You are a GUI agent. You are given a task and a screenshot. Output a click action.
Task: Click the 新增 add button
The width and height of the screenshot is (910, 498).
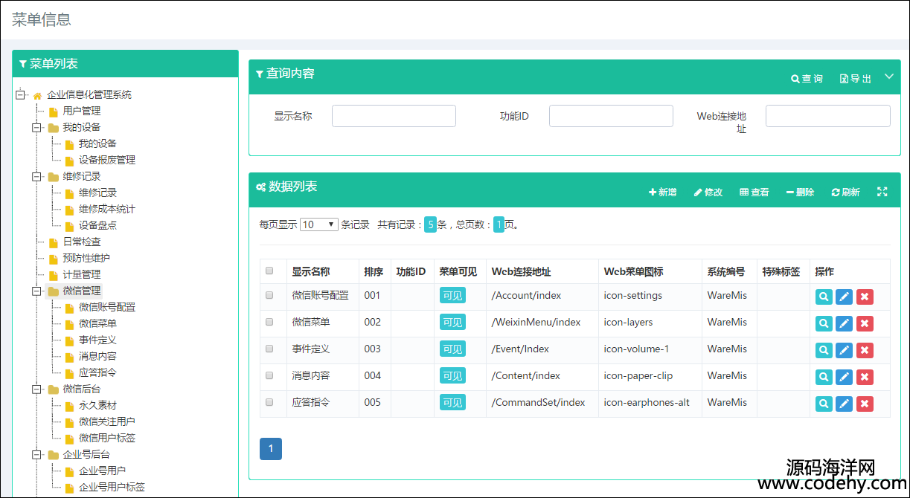point(663,192)
